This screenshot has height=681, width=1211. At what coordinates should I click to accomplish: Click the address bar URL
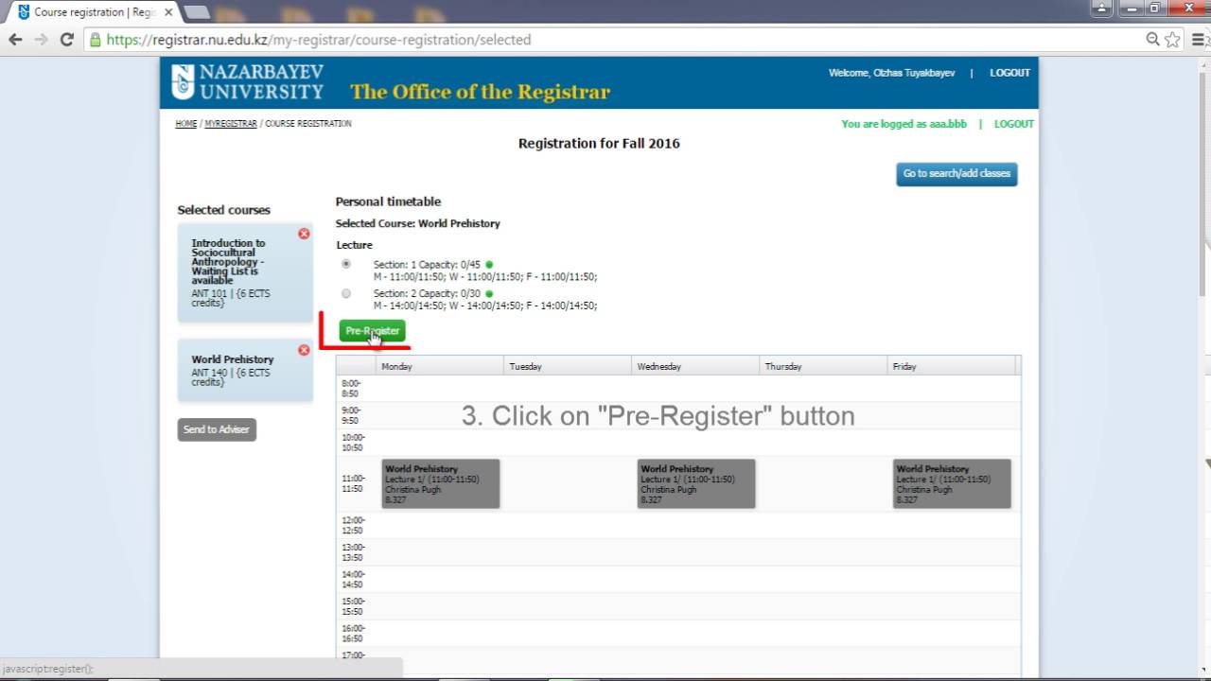pyautogui.click(x=318, y=40)
